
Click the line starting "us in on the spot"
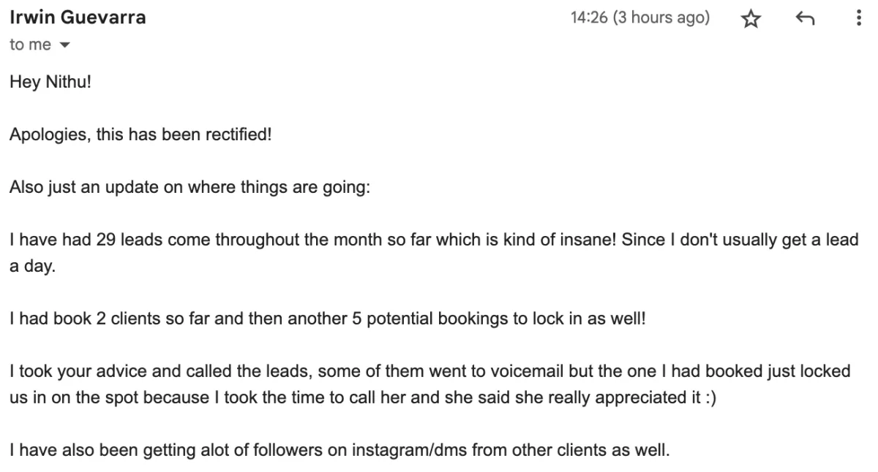pyautogui.click(x=363, y=398)
